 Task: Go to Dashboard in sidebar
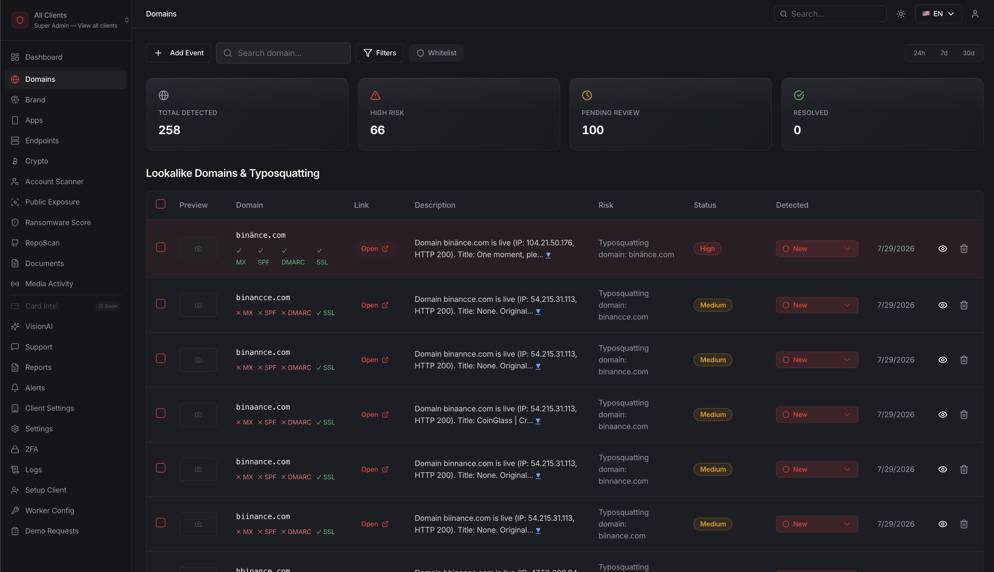click(x=66, y=57)
